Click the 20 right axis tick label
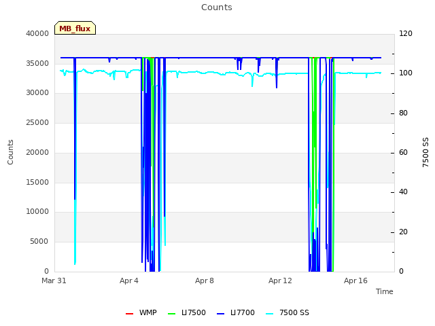 pos(403,232)
